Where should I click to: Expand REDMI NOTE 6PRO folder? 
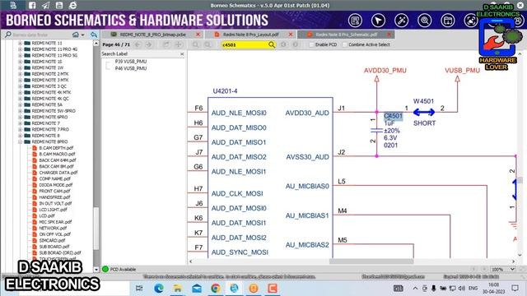pyautogui.click(x=20, y=117)
